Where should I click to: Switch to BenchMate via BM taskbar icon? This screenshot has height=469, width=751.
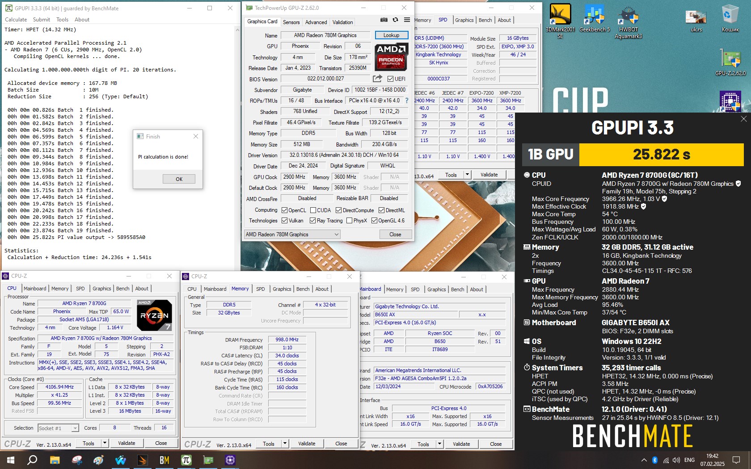(x=164, y=460)
